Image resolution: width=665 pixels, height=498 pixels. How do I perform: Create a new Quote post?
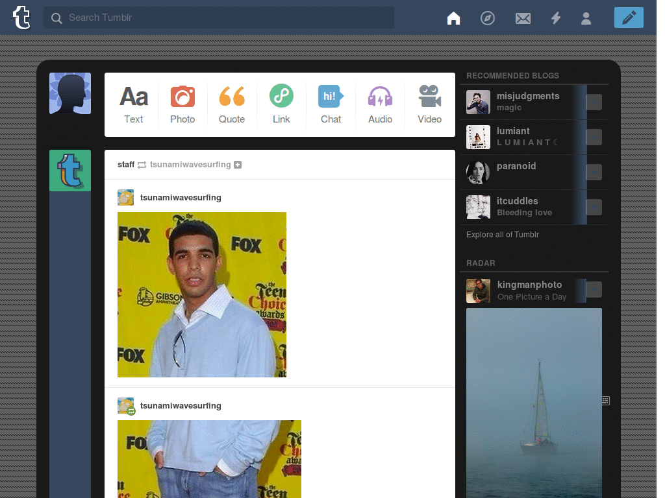pos(232,104)
